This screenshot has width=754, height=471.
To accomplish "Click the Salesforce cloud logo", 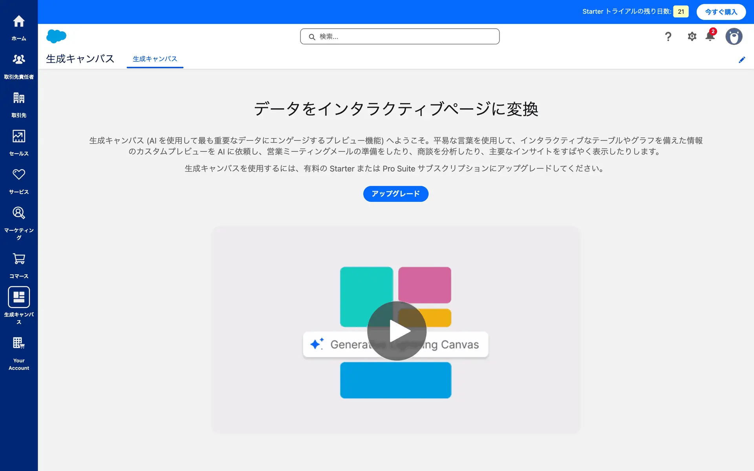I will click(x=56, y=36).
